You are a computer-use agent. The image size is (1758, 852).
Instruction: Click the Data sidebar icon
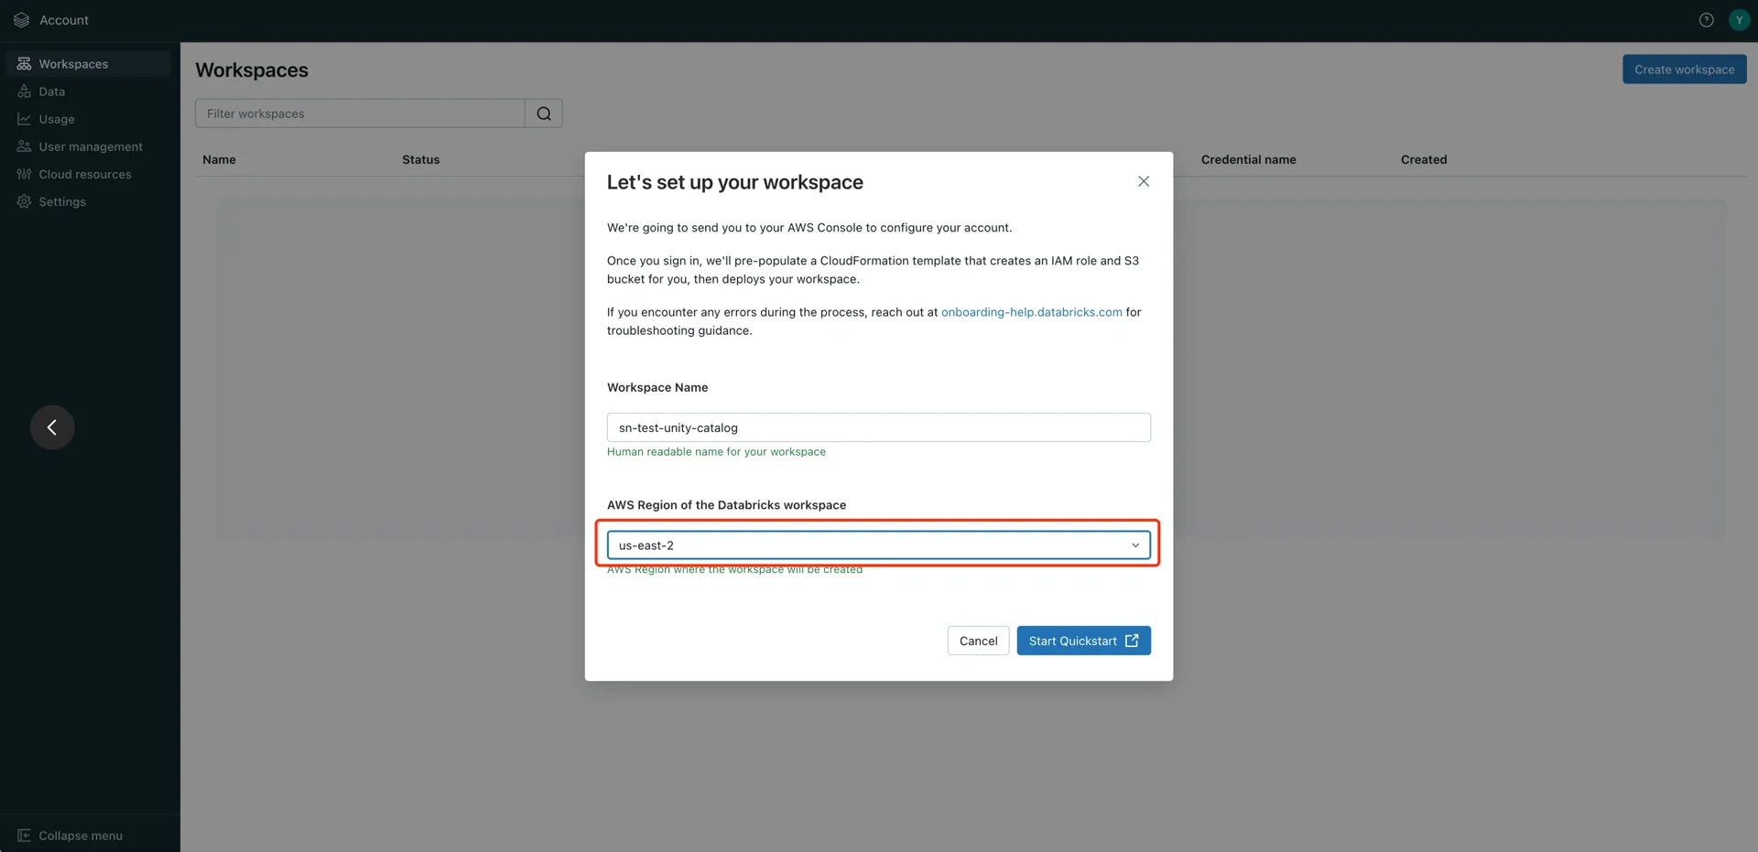point(24,92)
